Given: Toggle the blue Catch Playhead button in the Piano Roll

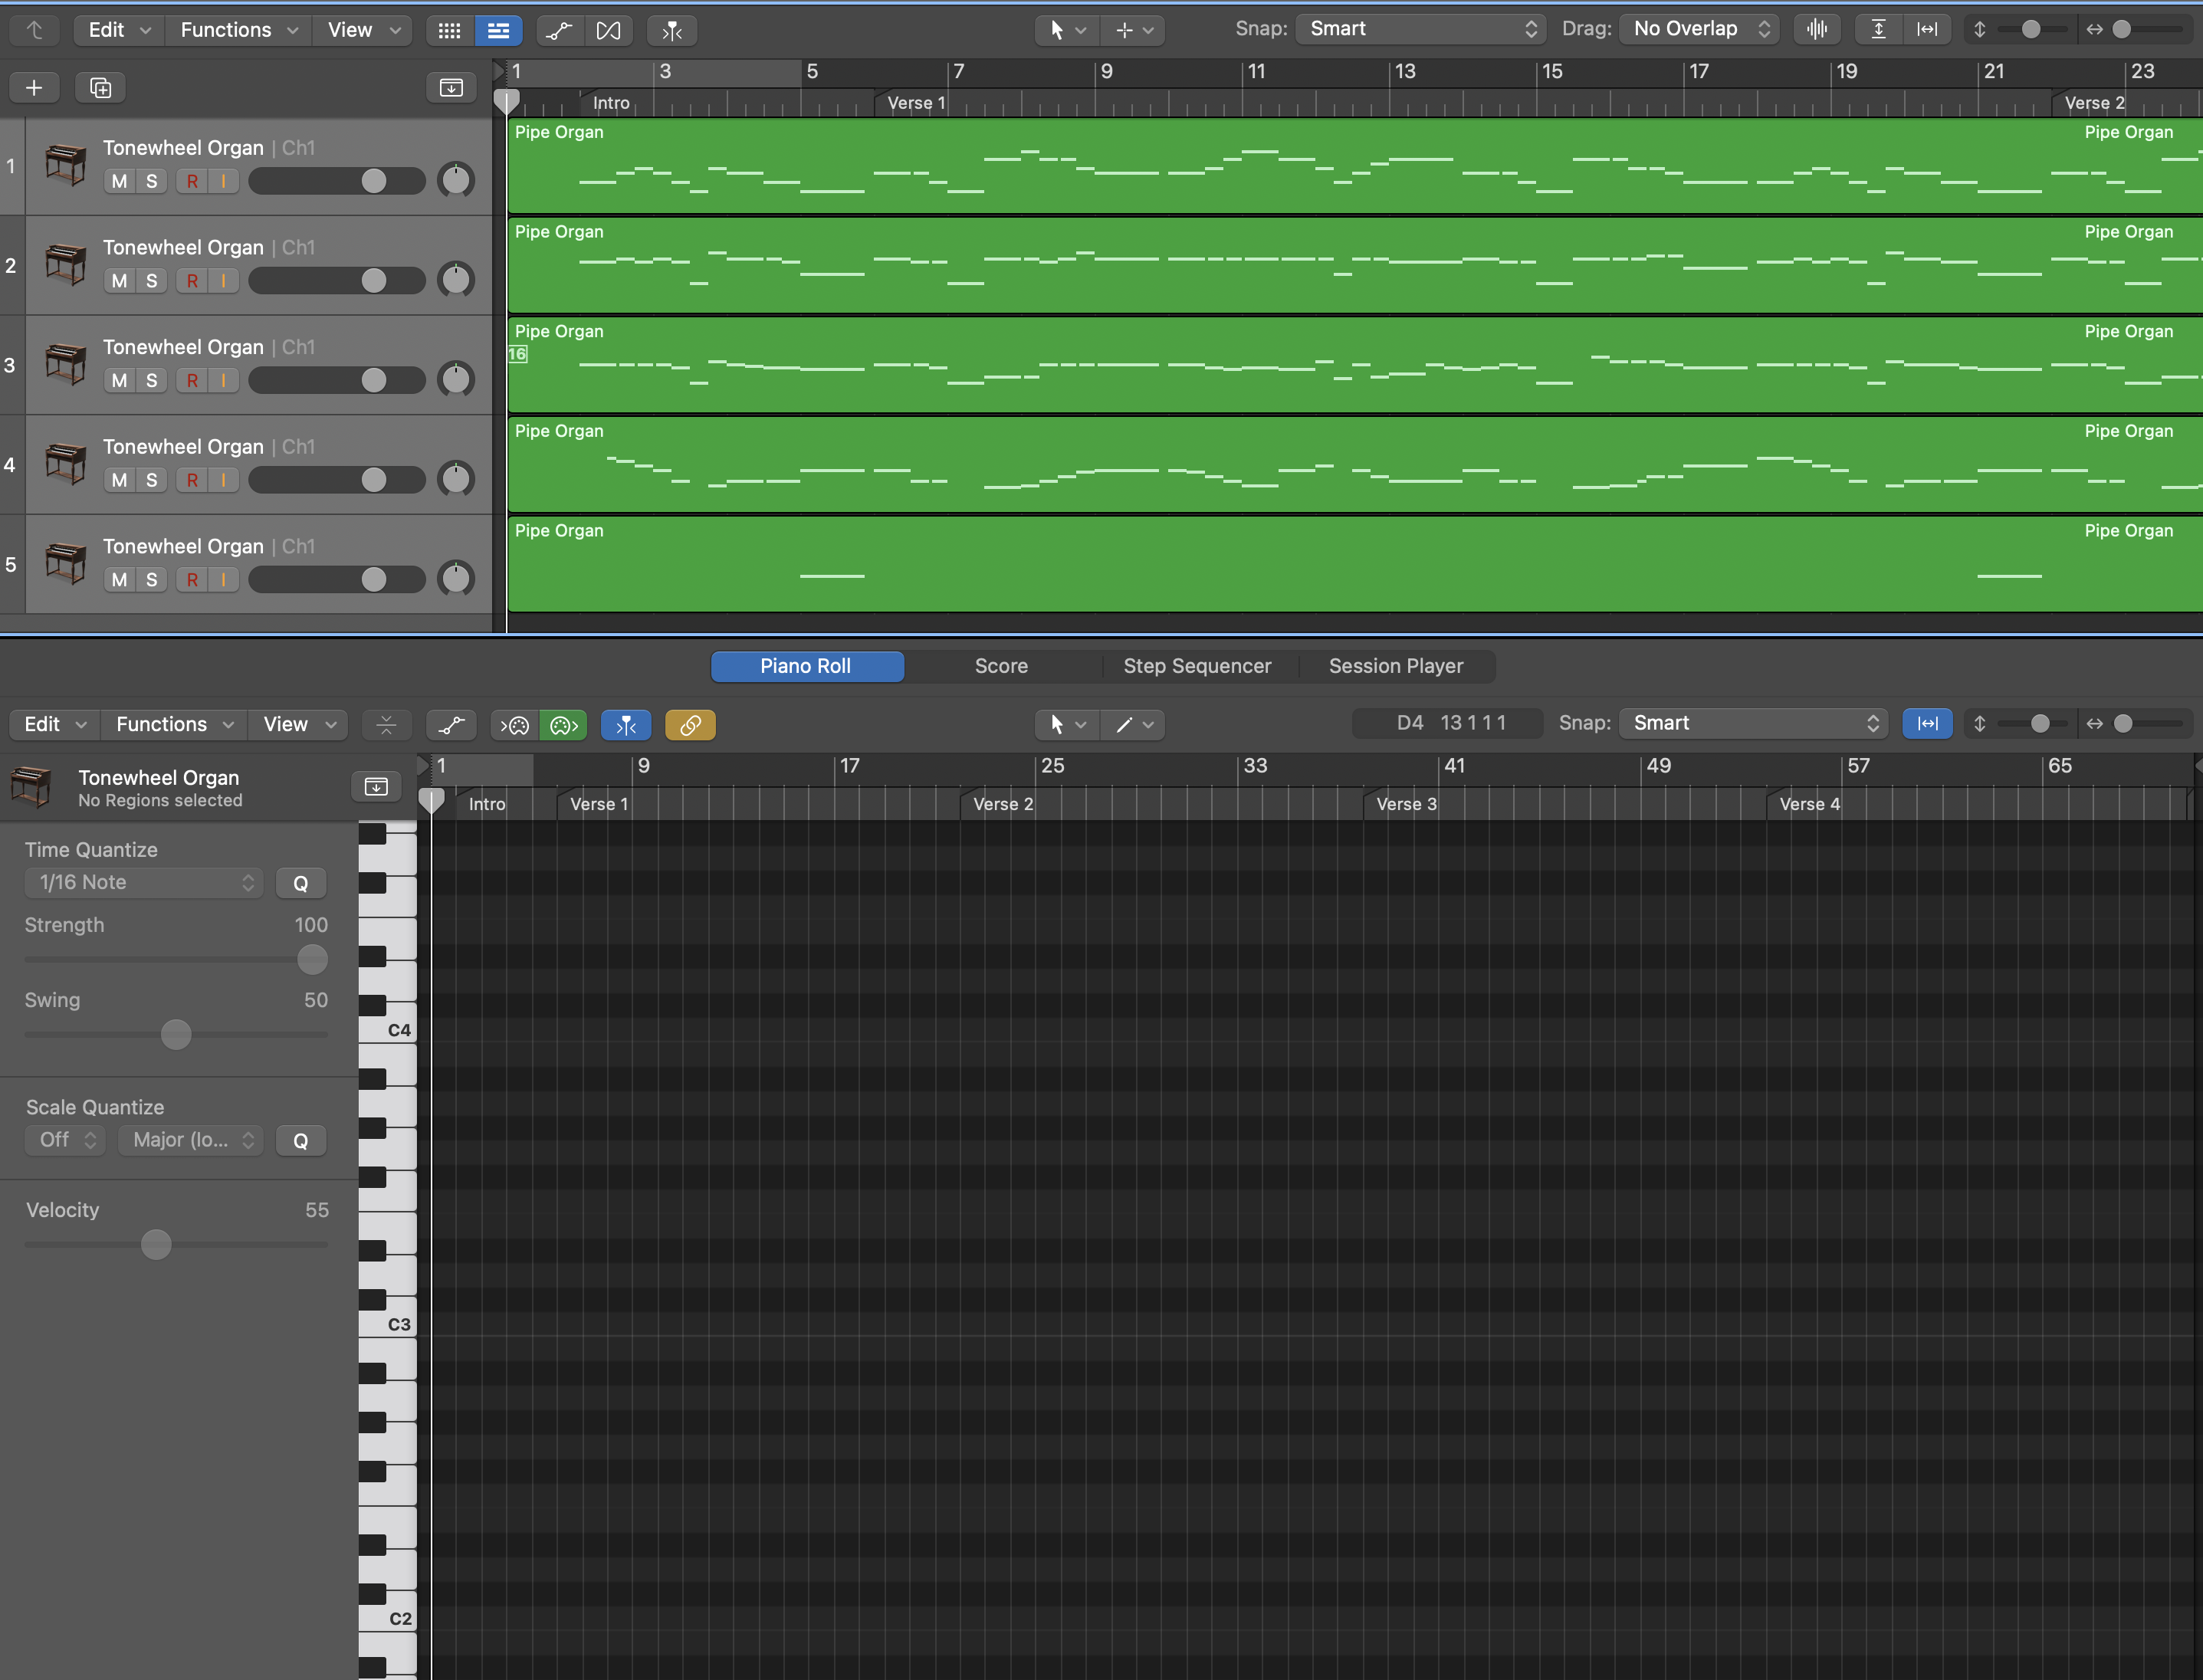Looking at the screenshot, I should 626,724.
